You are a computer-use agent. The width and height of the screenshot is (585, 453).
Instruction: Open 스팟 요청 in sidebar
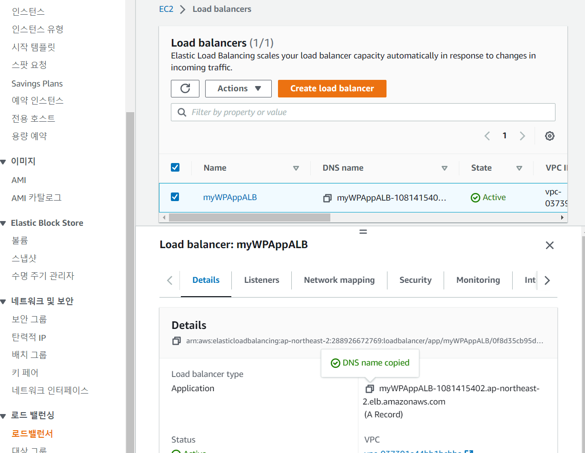click(30, 65)
